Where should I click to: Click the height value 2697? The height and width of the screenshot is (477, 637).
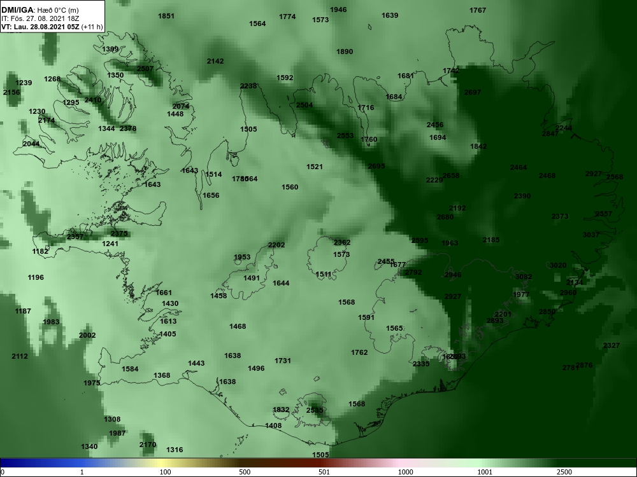coord(473,92)
